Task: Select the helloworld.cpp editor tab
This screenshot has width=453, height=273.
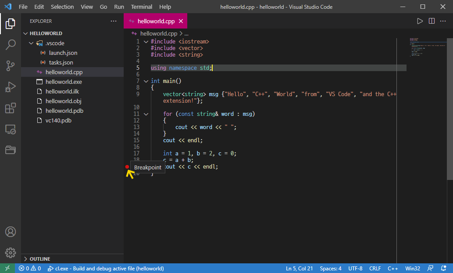Action: tap(155, 21)
